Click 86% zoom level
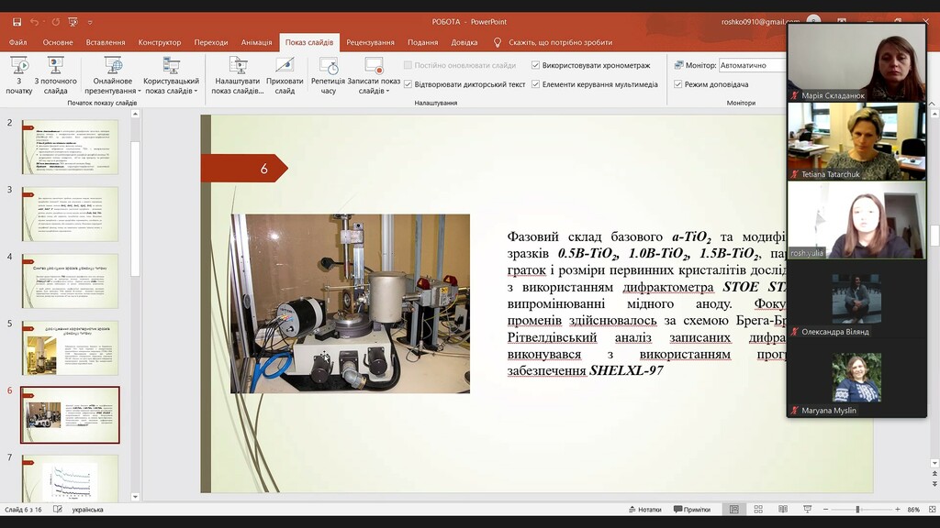Image resolution: width=940 pixels, height=528 pixels. [913, 510]
